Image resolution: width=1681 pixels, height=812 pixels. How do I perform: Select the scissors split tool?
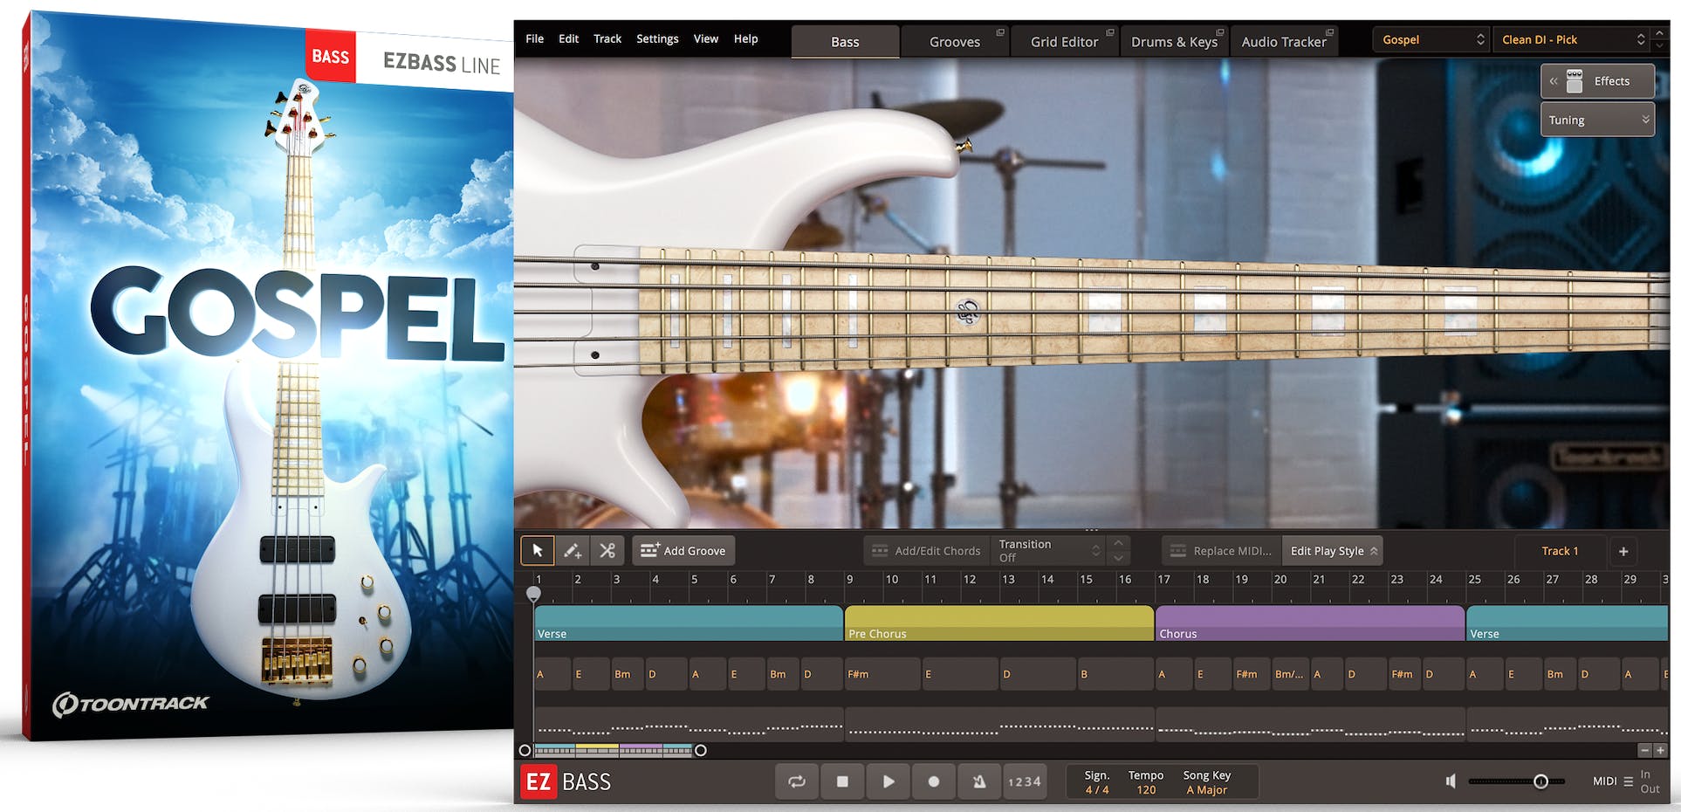point(607,550)
